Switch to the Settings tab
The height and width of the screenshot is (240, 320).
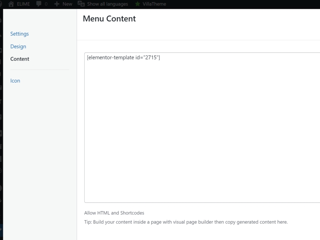20,34
